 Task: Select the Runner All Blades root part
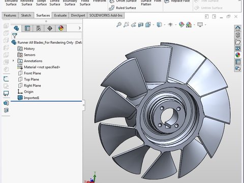[47, 42]
